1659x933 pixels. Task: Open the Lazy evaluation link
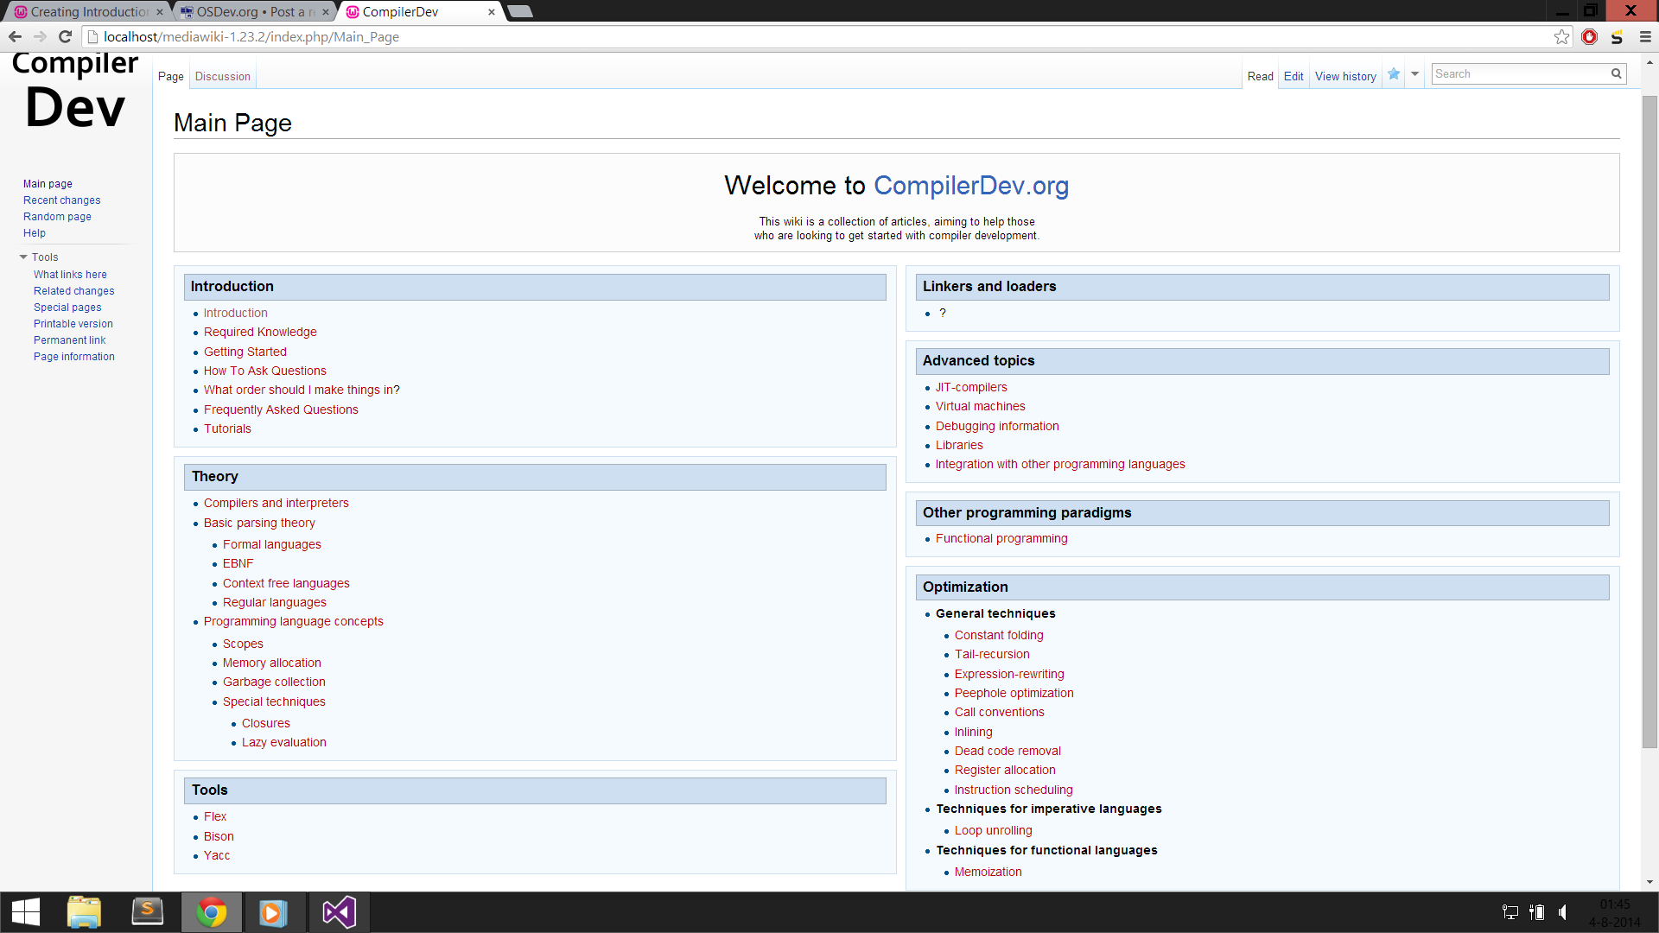click(x=284, y=742)
